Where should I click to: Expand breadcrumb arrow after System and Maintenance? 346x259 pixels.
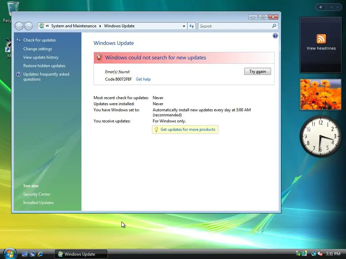point(100,26)
